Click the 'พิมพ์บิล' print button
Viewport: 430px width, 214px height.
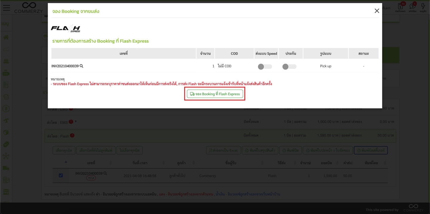[291, 150]
